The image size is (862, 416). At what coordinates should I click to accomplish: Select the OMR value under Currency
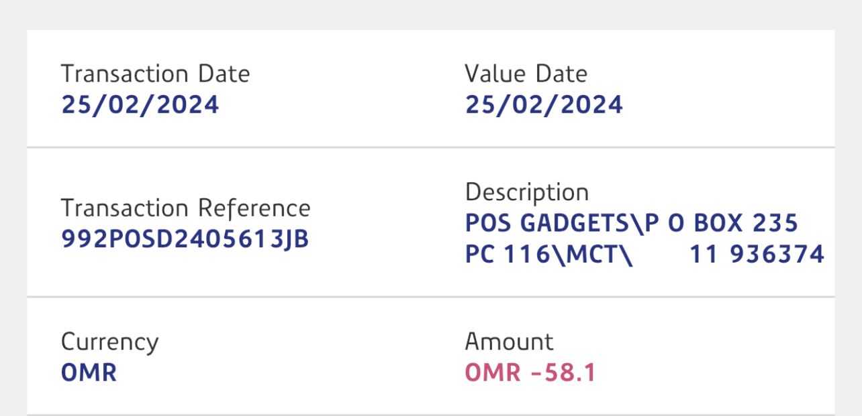pyautogui.click(x=89, y=373)
